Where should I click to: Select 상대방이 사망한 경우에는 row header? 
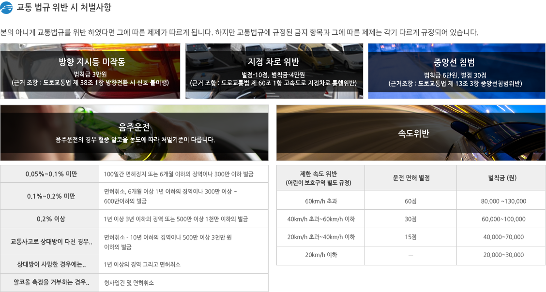pyautogui.click(x=50, y=264)
